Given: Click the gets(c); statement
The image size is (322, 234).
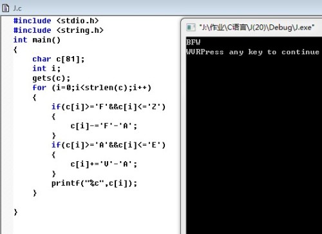Looking at the screenshot, I should (x=52, y=78).
